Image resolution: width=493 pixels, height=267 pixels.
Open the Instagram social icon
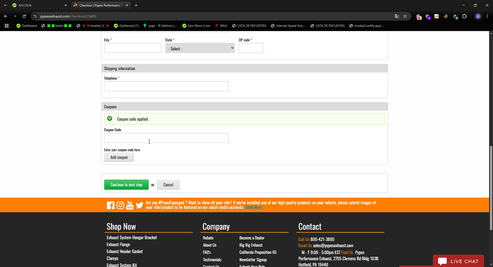[x=120, y=205]
